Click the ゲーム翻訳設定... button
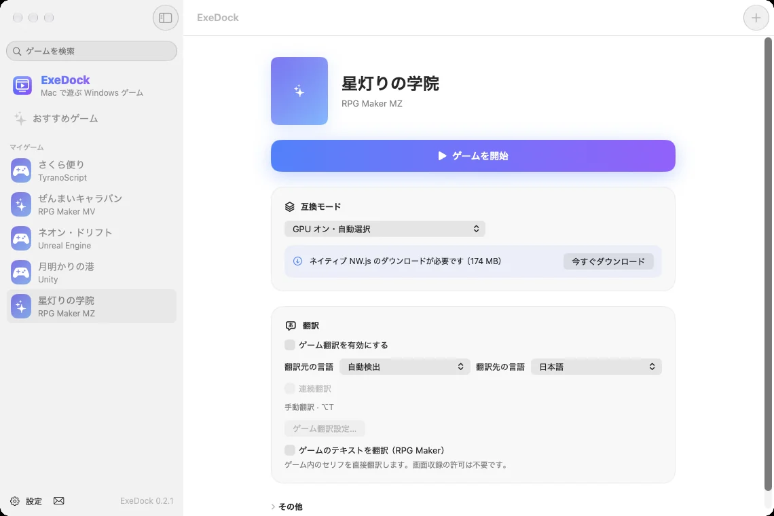 tap(325, 428)
